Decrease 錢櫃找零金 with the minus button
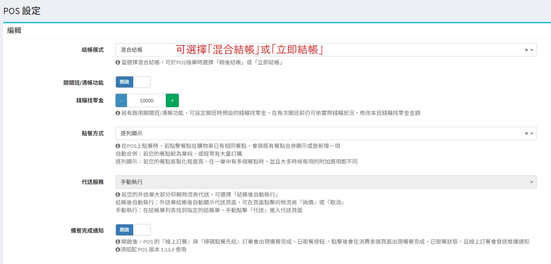This screenshot has width=551, height=264. (x=121, y=100)
